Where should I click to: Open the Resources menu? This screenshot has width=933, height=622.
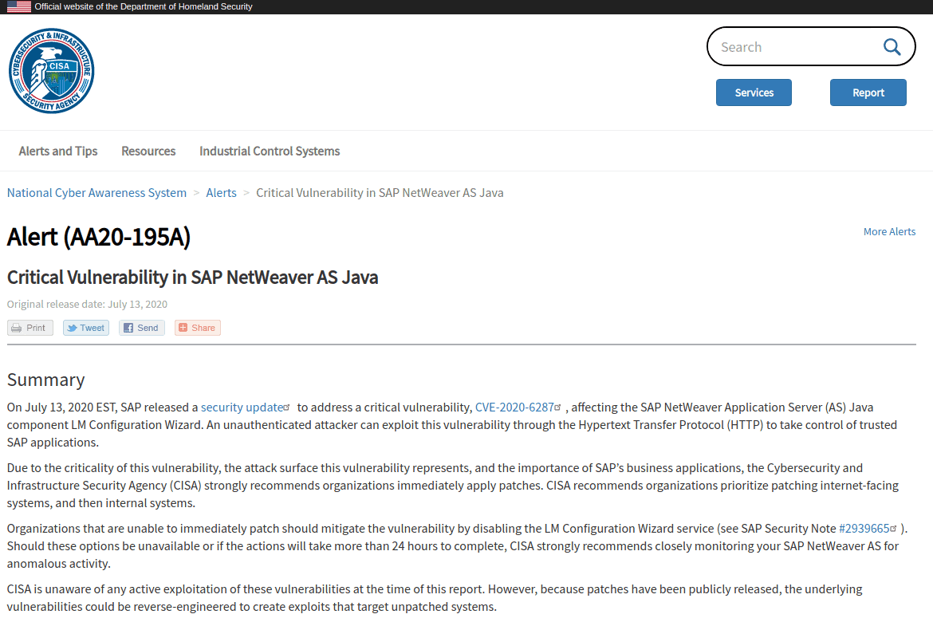click(148, 151)
